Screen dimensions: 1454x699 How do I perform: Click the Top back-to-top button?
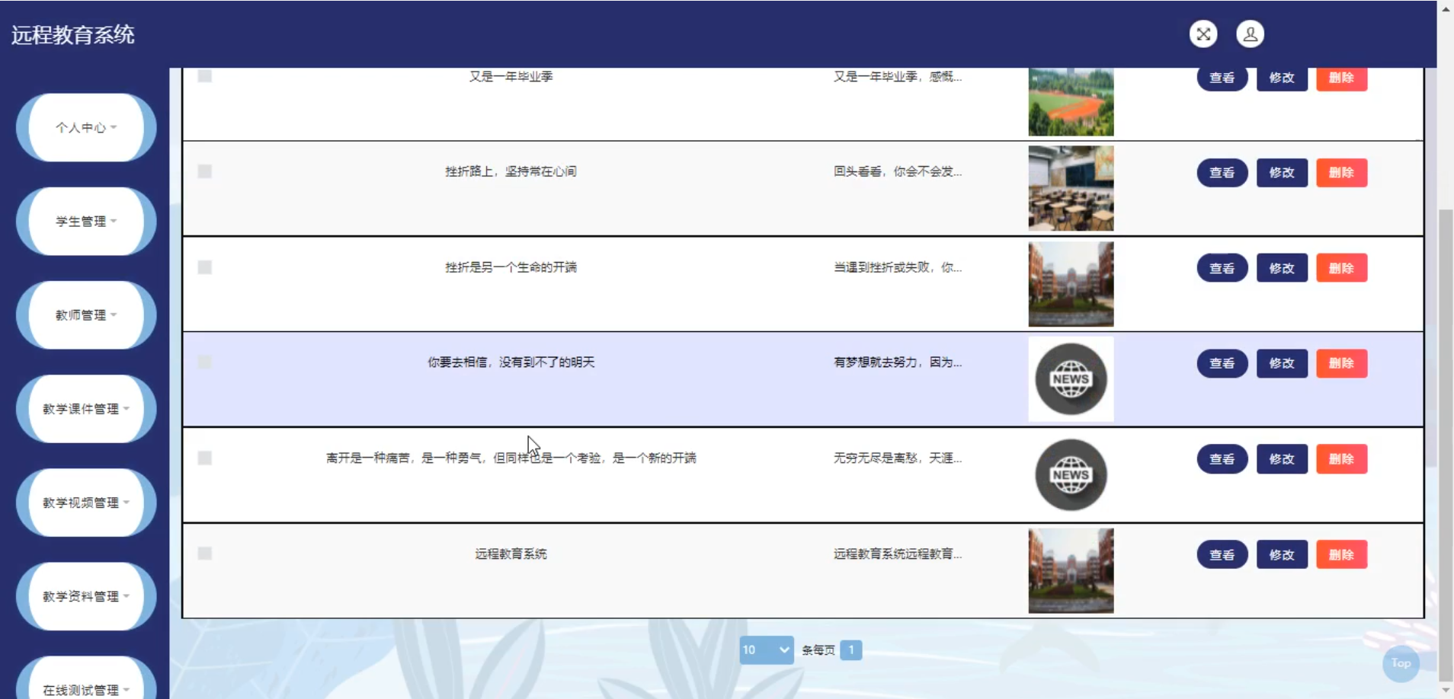(1401, 663)
